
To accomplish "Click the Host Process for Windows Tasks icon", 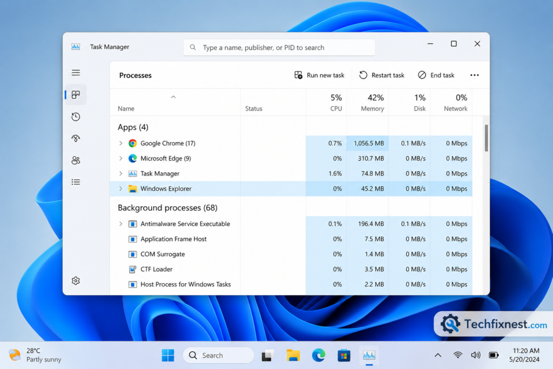I will tap(133, 284).
